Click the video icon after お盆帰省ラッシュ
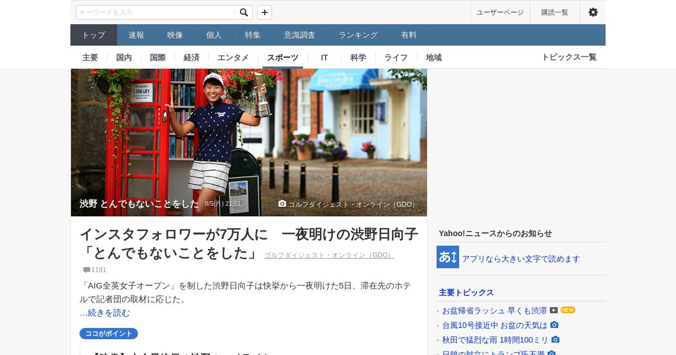This screenshot has width=676, height=355. [x=554, y=310]
